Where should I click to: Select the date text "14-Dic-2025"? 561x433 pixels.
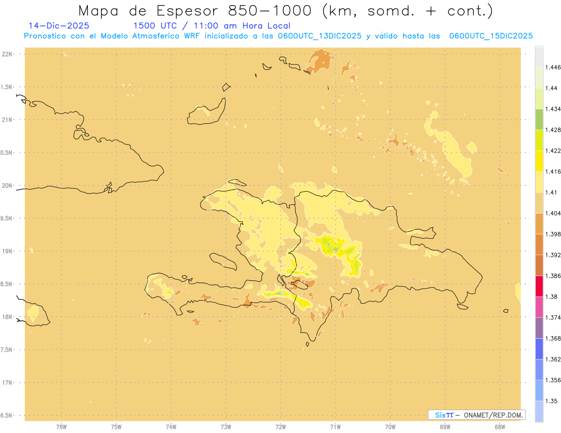pos(59,26)
